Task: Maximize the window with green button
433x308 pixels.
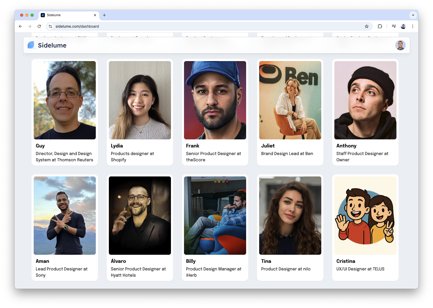Action: (x=32, y=15)
